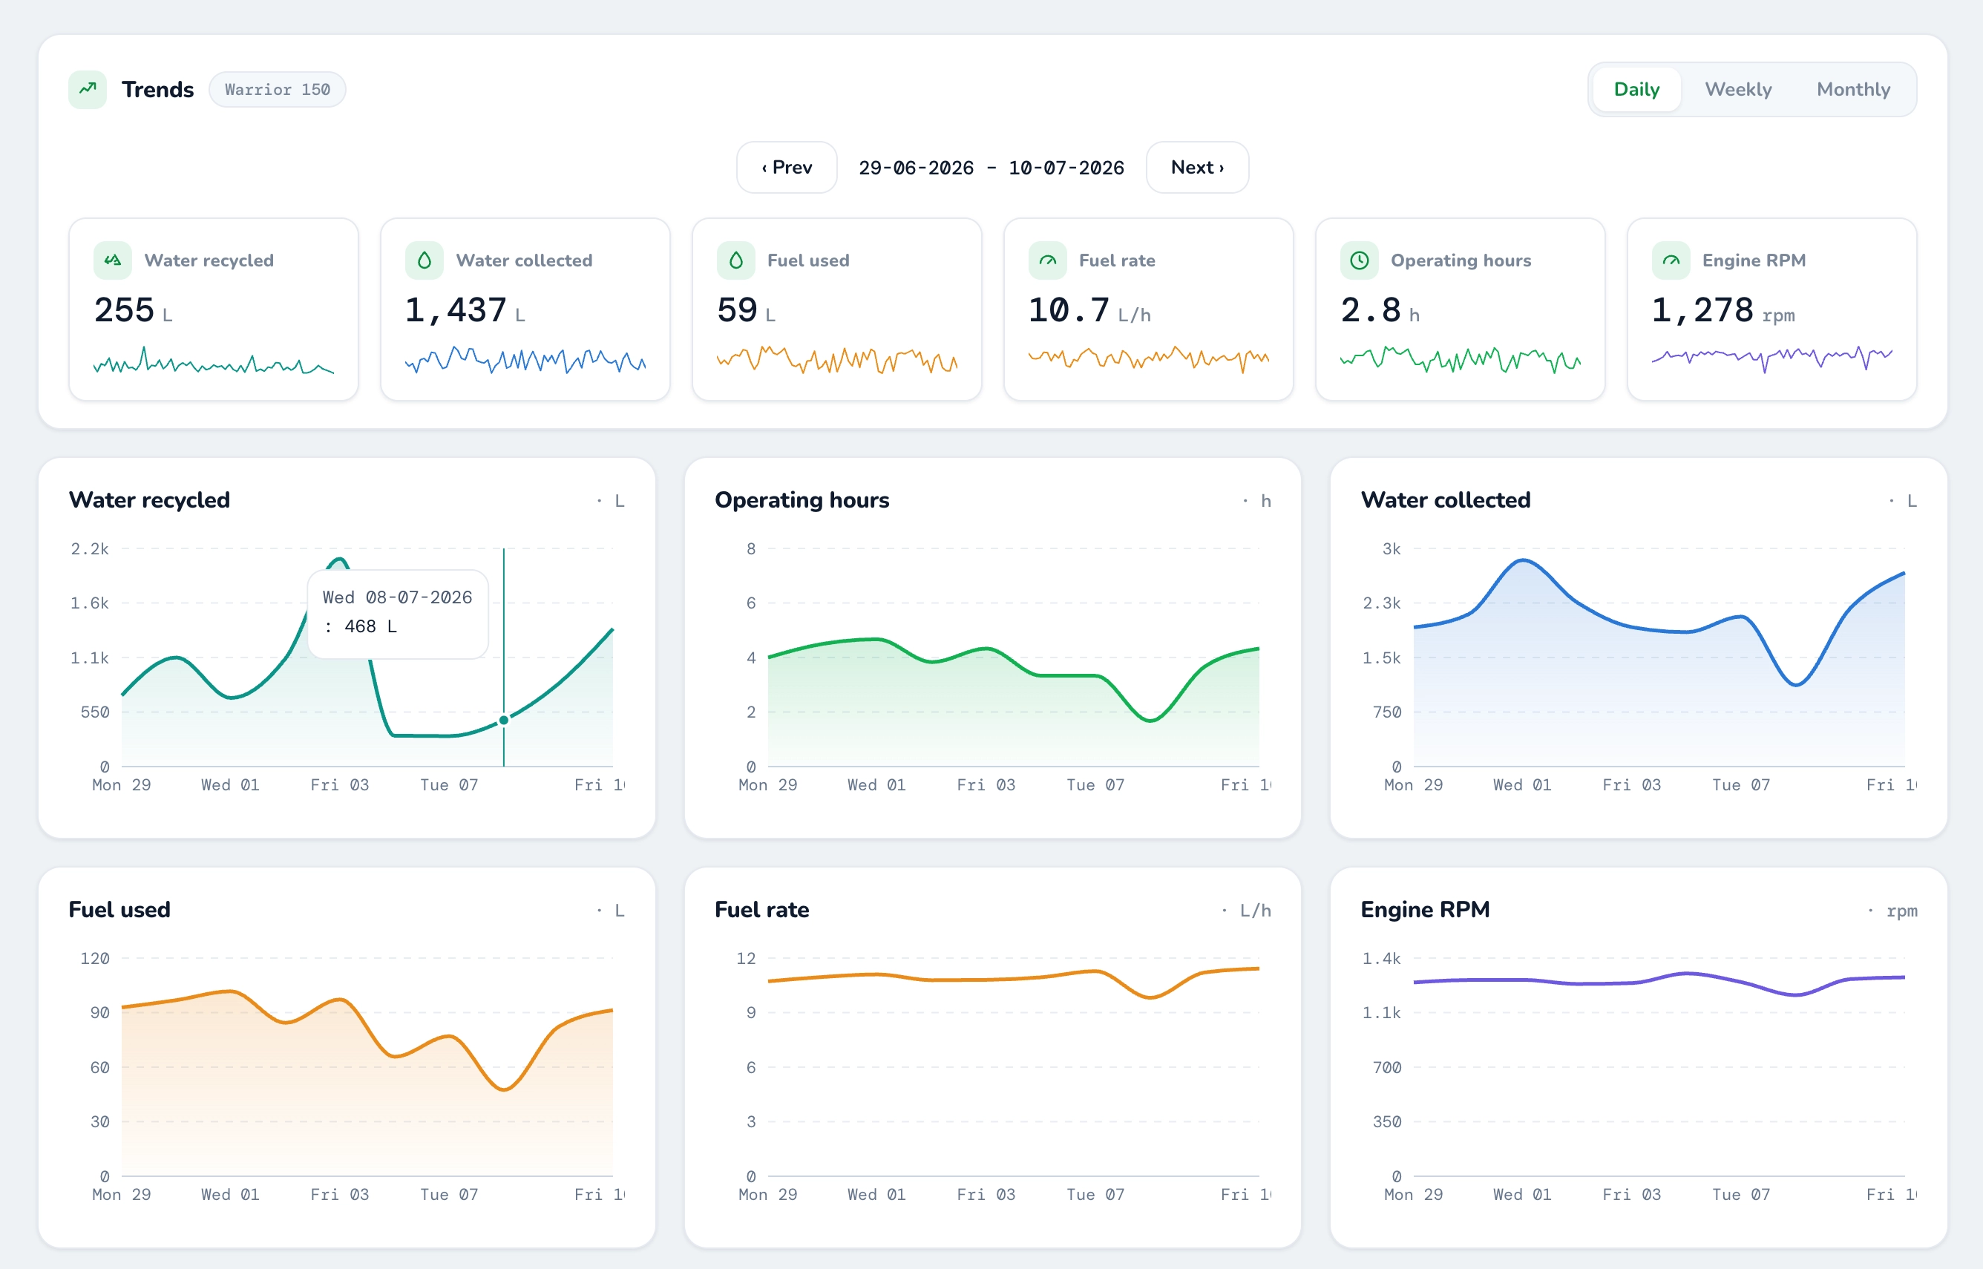Select the Daily view toggle
Screen dimensions: 1983x1269
click(1636, 89)
